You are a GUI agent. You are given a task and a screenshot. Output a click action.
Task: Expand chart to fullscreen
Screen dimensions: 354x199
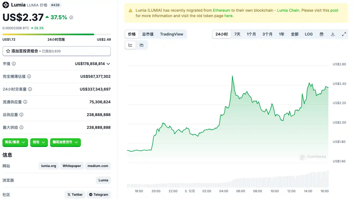[x=344, y=34]
